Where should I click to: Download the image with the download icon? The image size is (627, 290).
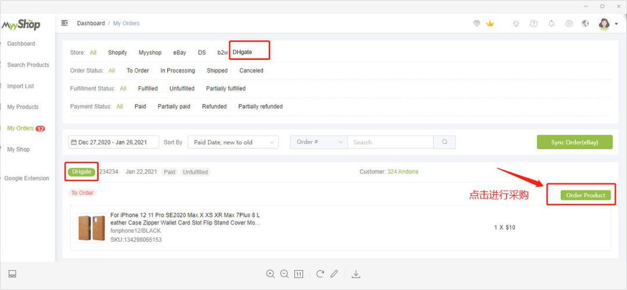[x=356, y=274]
